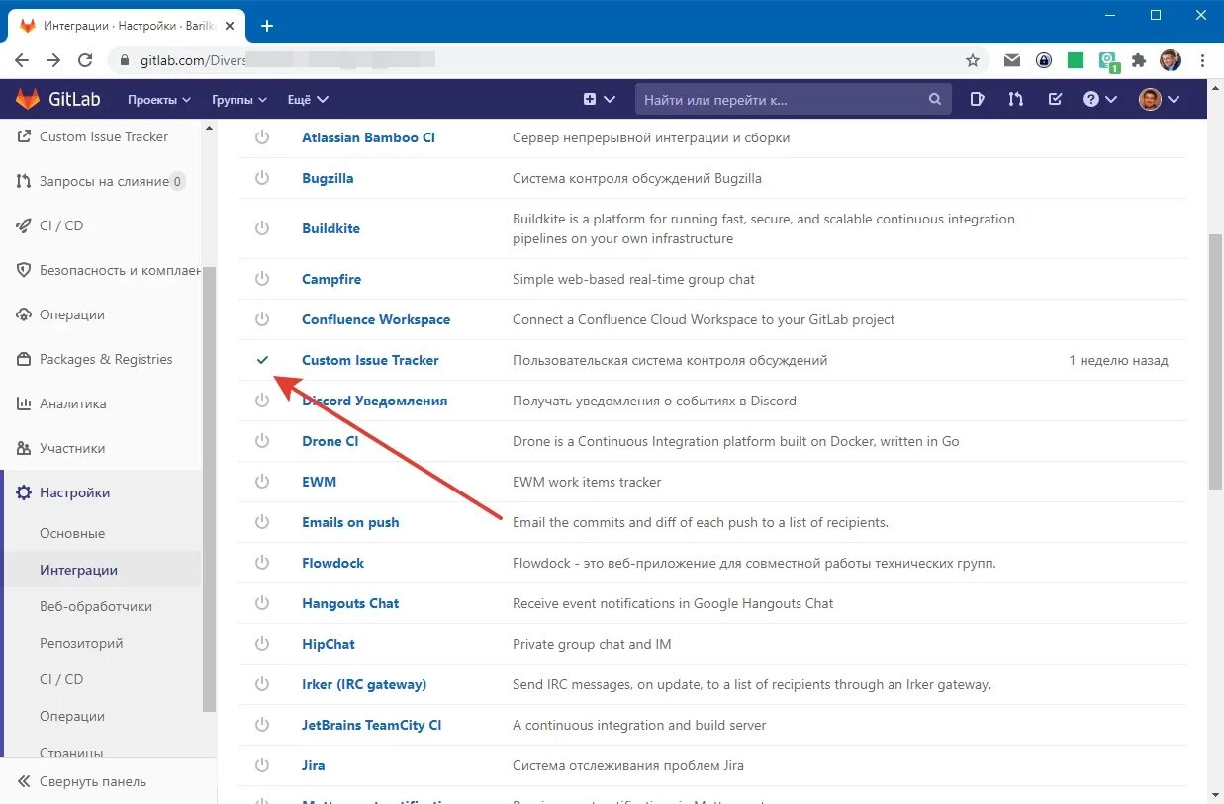Click the GitLab fox logo
Screen dimensions: 1224x804
click(x=28, y=99)
